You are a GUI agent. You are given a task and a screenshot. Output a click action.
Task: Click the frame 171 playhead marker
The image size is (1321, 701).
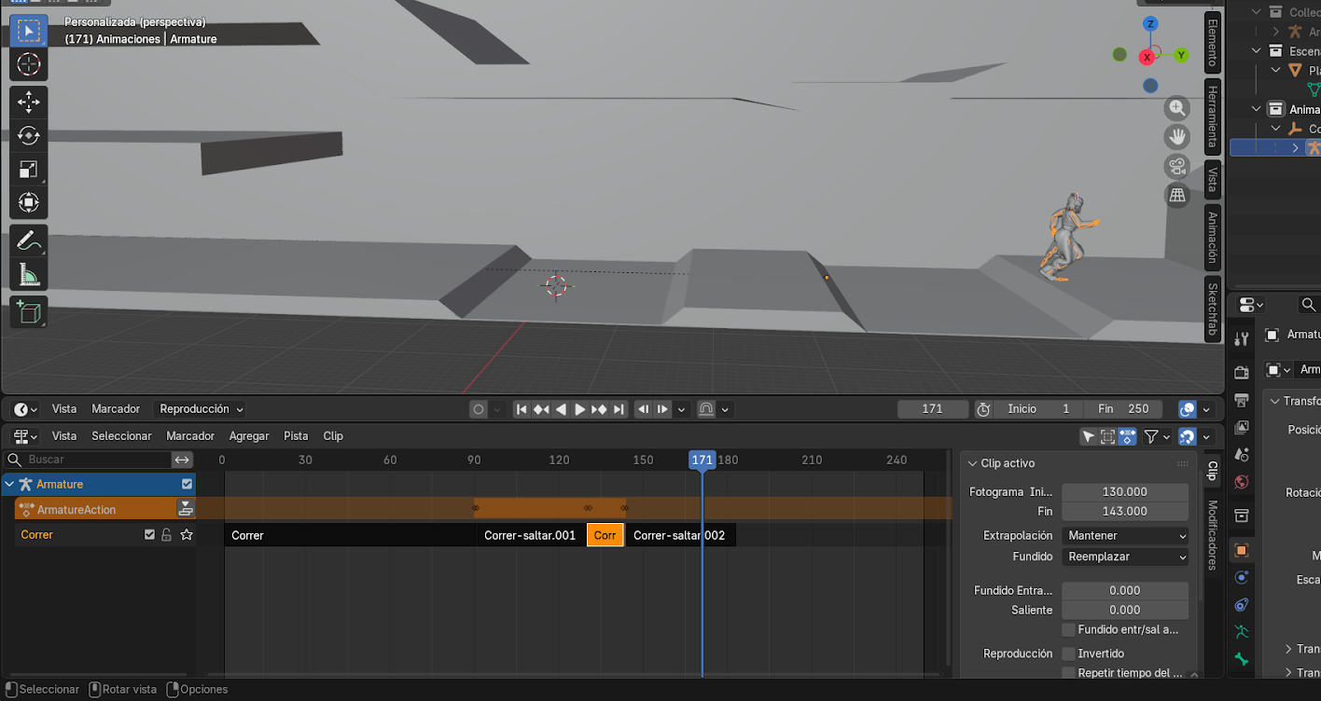point(702,460)
